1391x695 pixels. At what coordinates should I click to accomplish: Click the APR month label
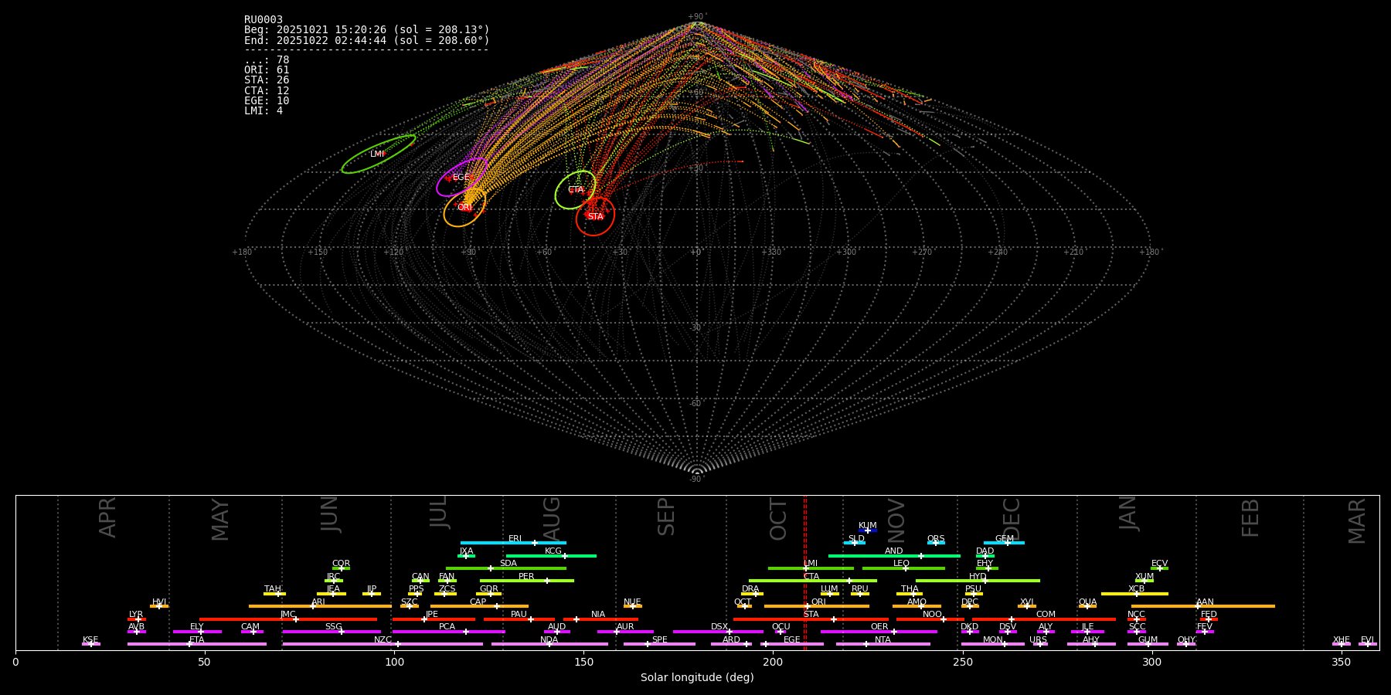point(108,517)
